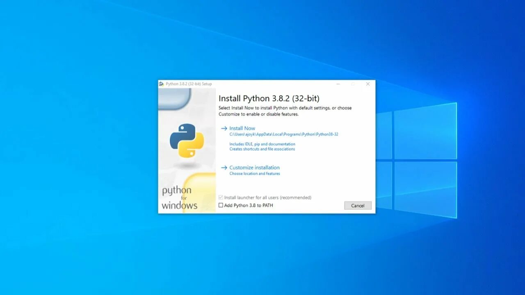Click the Cancel button

358,206
